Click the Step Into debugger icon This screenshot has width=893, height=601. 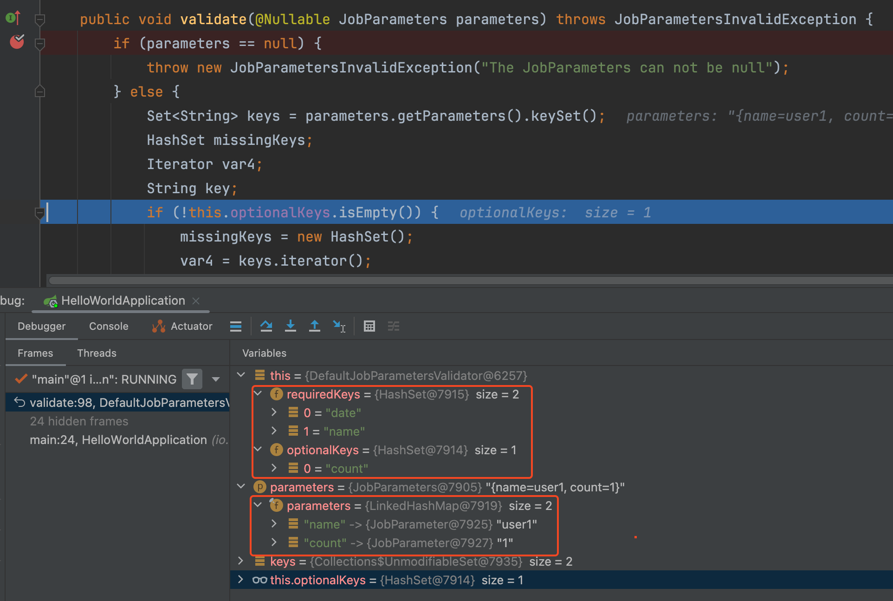tap(291, 326)
